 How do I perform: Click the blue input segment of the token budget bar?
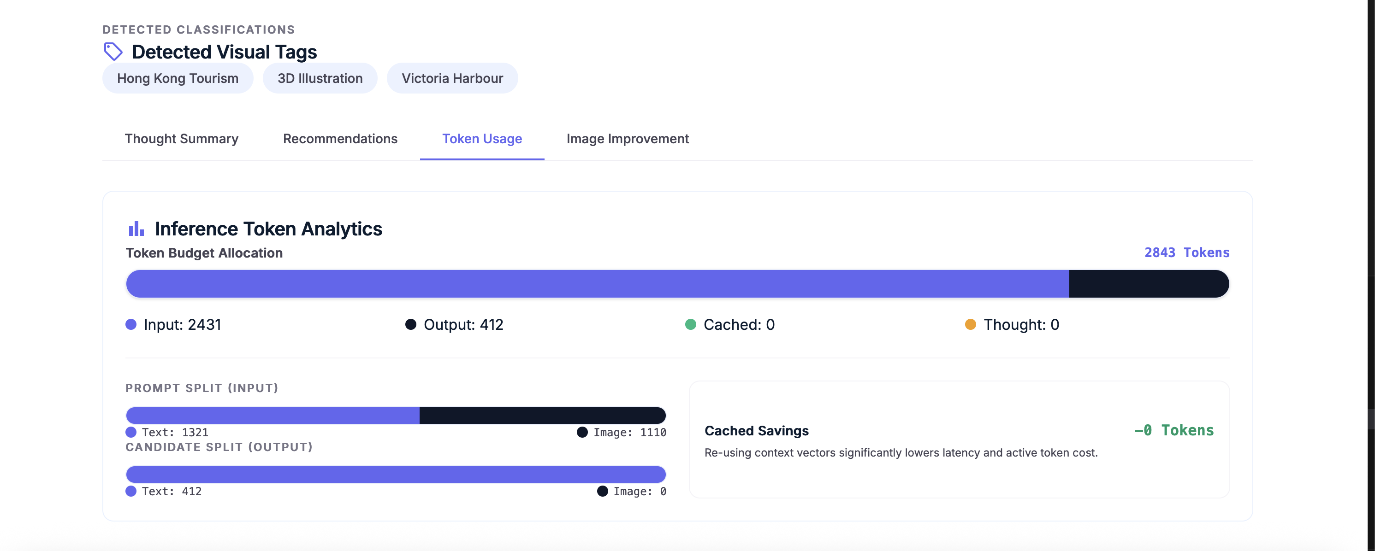[597, 284]
